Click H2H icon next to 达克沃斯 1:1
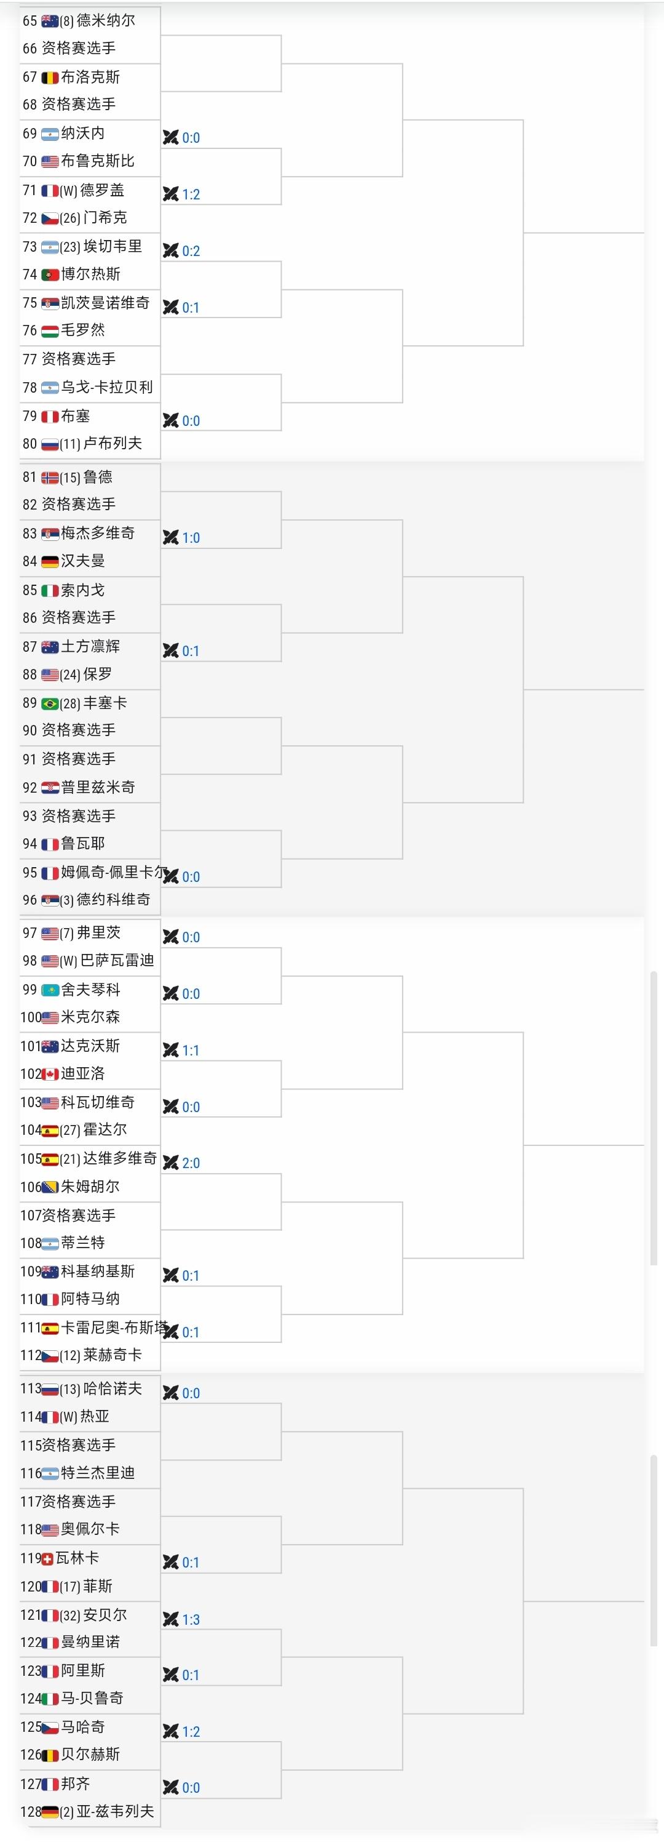The width and height of the screenshot is (664, 1842). pos(171,1050)
